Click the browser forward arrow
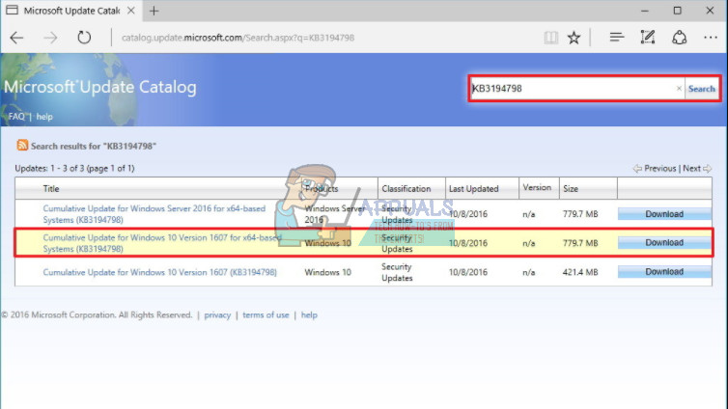The image size is (728, 409). [50, 38]
